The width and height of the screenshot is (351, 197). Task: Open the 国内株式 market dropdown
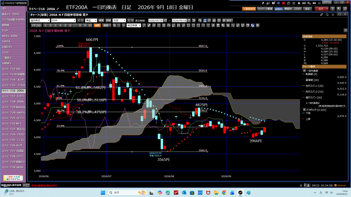coord(40,20)
